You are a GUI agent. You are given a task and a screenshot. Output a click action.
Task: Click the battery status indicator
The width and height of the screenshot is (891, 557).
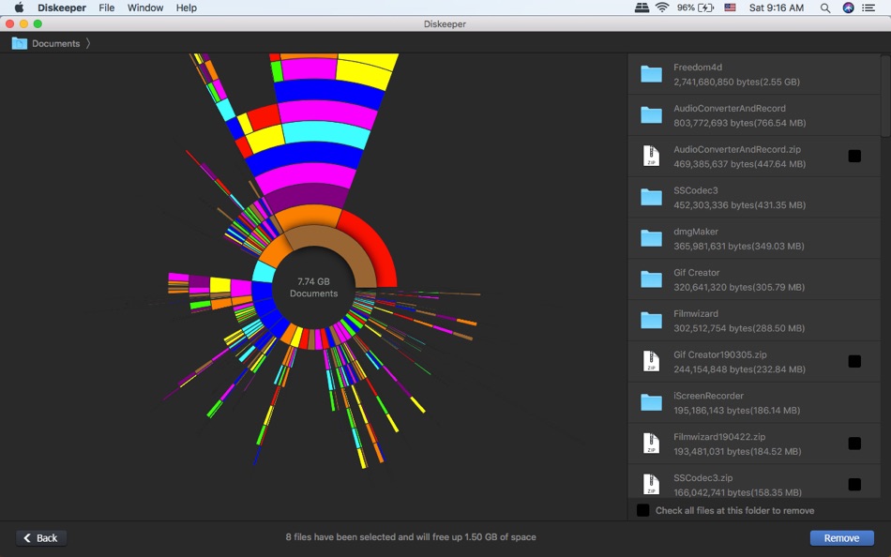point(695,8)
